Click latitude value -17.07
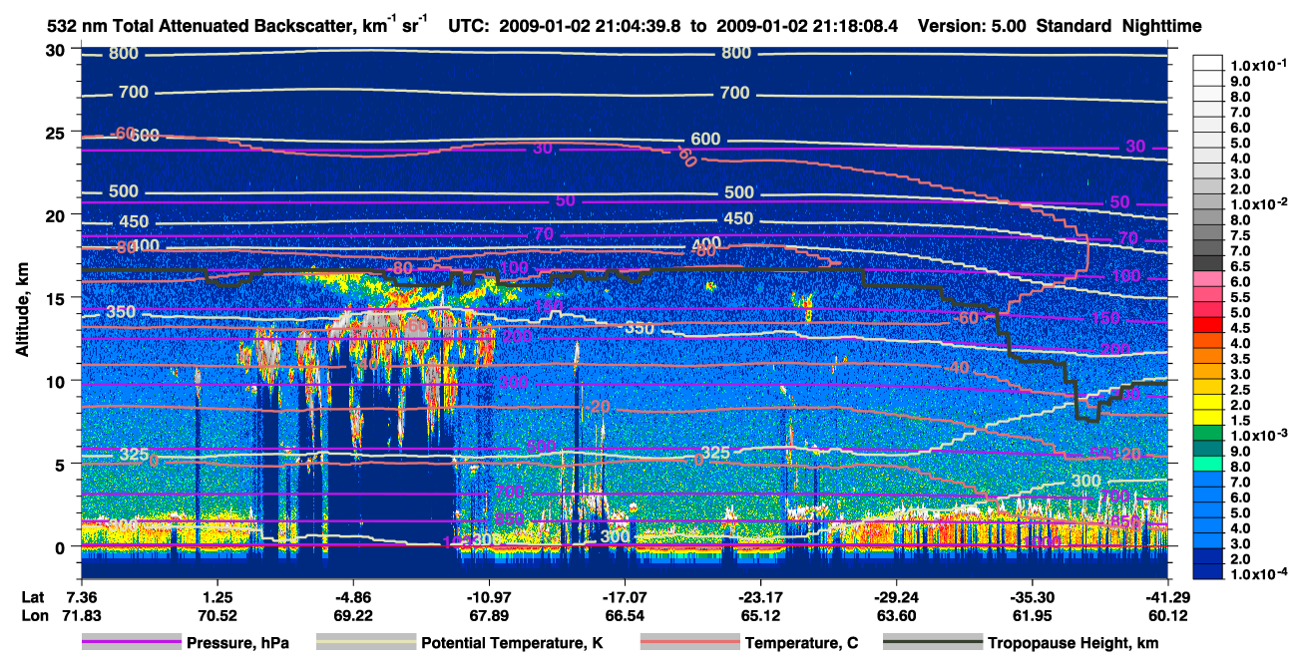The width and height of the screenshot is (1297, 665). click(x=624, y=597)
